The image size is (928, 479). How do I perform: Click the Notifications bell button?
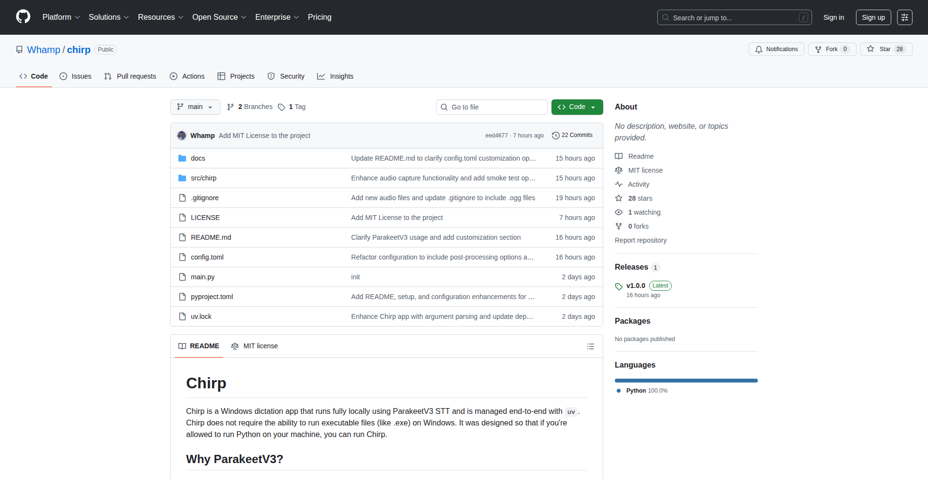pos(776,49)
